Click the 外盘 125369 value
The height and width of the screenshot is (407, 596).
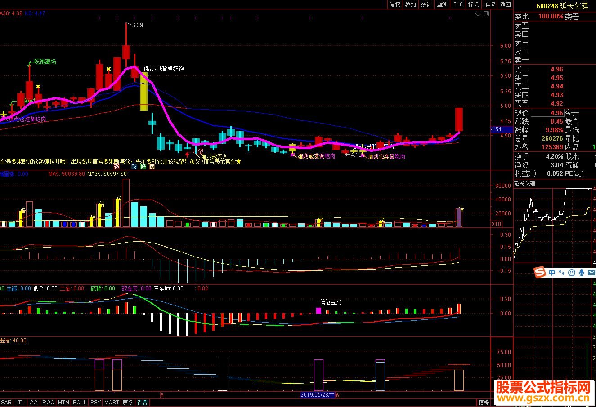[551, 147]
